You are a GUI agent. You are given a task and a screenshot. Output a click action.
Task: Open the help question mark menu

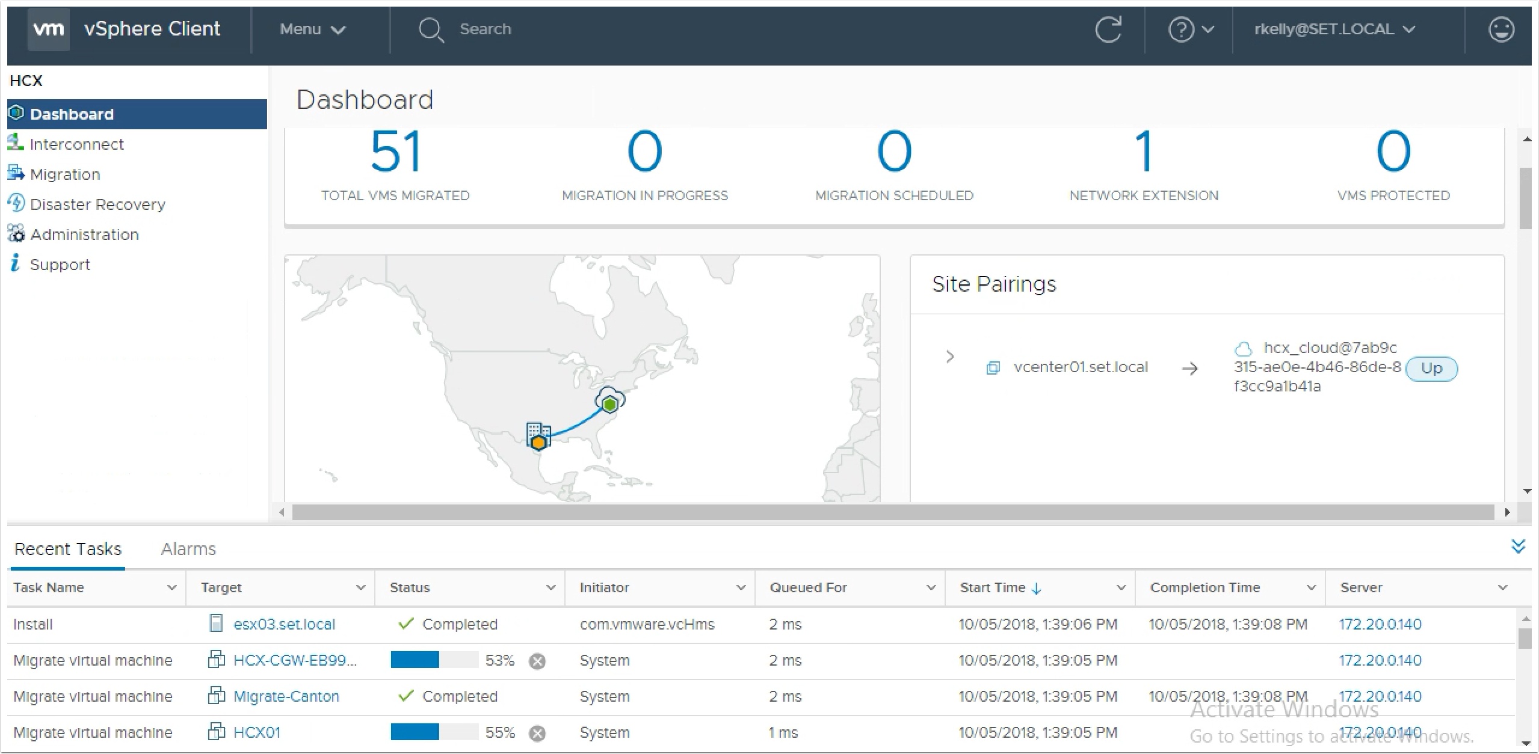(x=1191, y=29)
